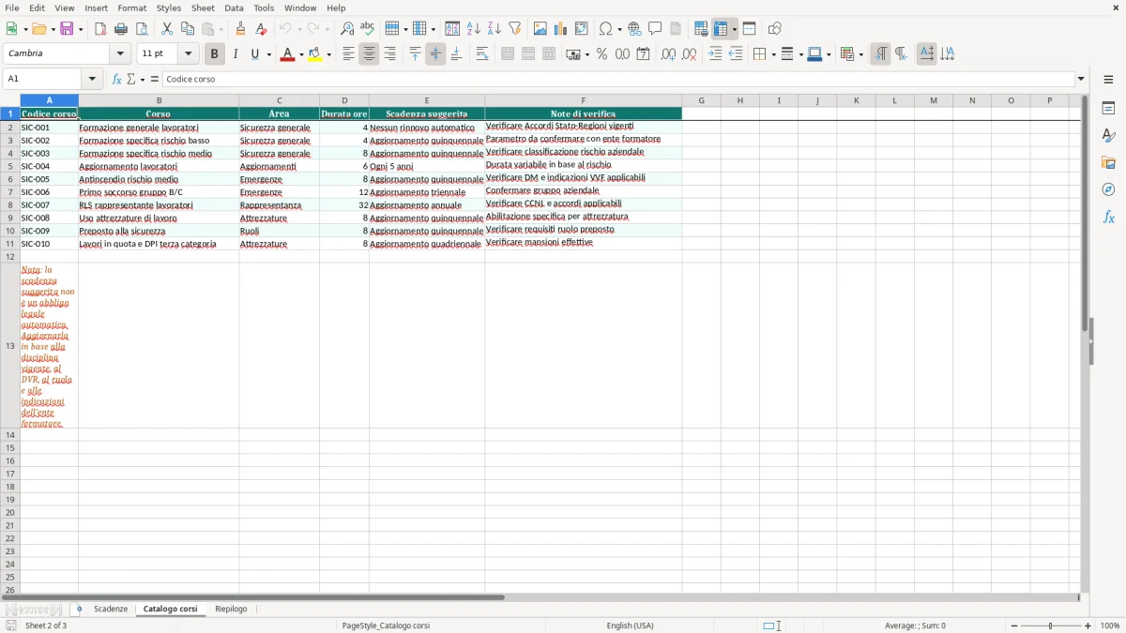Click the Sort dialog icon
This screenshot has height=633, width=1126.
coord(452,29)
